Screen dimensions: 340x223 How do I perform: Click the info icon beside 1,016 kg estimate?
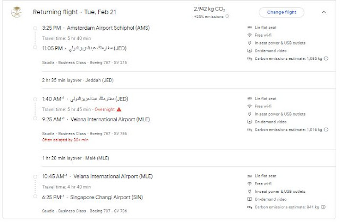325,129
